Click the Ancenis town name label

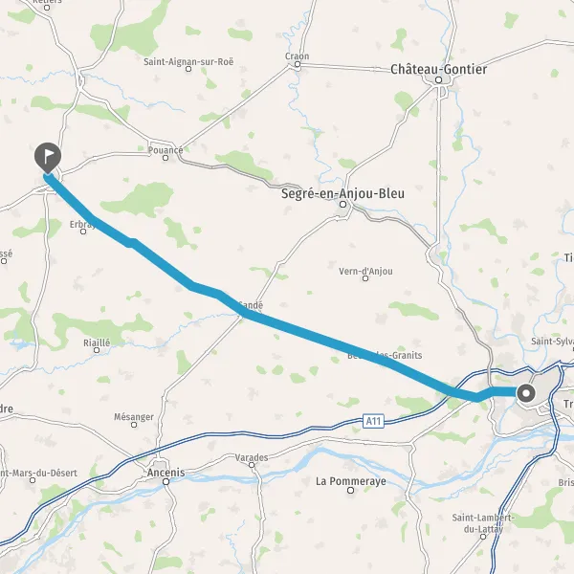(x=166, y=473)
